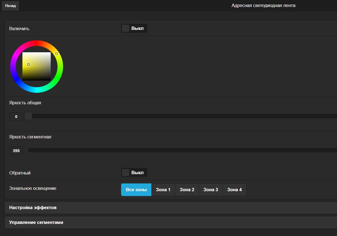
Task: Pick Зона 4 lighting zone
Action: [x=234, y=190]
